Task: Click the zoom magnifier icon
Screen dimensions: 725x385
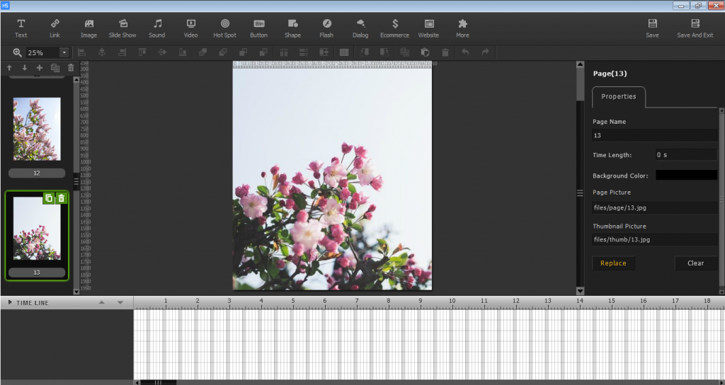Action: pos(17,52)
